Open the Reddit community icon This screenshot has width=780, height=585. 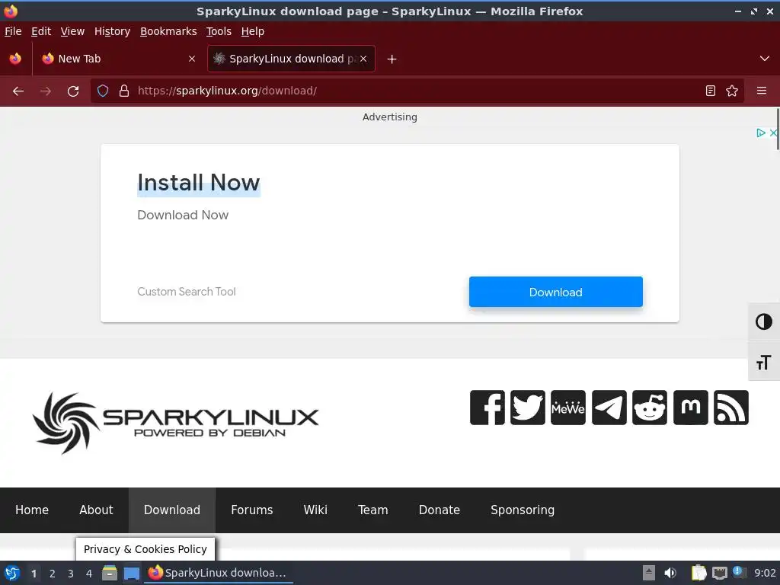coord(650,408)
